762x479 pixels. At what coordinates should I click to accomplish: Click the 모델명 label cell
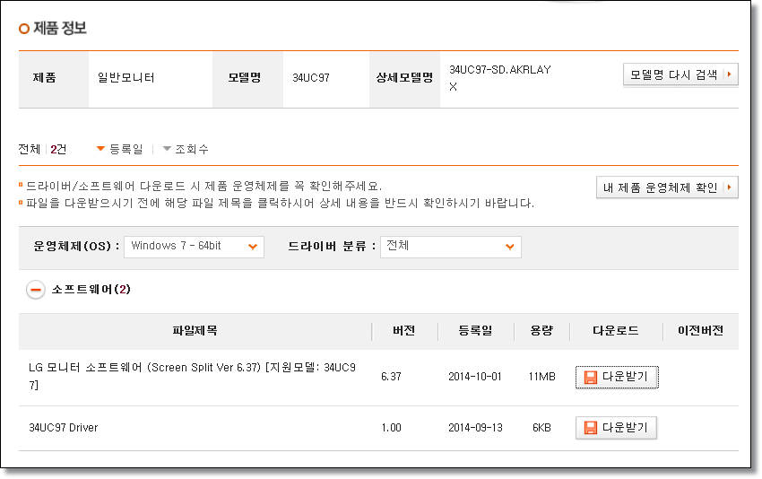tap(247, 78)
